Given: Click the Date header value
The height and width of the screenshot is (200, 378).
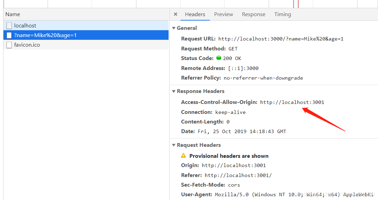Looking at the screenshot, I should point(242,132).
